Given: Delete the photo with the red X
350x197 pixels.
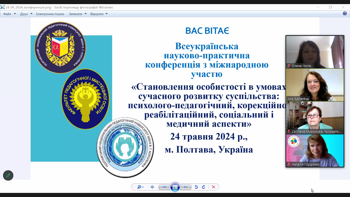Looking at the screenshot, I should (213, 187).
